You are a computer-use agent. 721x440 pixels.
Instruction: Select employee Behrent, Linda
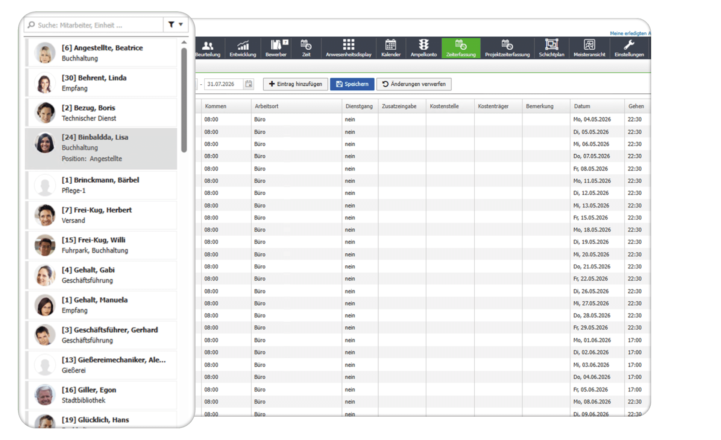(101, 83)
